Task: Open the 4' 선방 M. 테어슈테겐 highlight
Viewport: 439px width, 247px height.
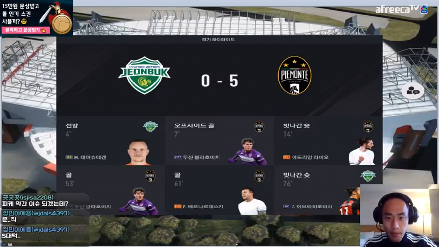Action: click(x=110, y=141)
